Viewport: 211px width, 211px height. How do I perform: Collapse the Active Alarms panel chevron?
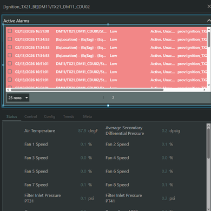209,21
